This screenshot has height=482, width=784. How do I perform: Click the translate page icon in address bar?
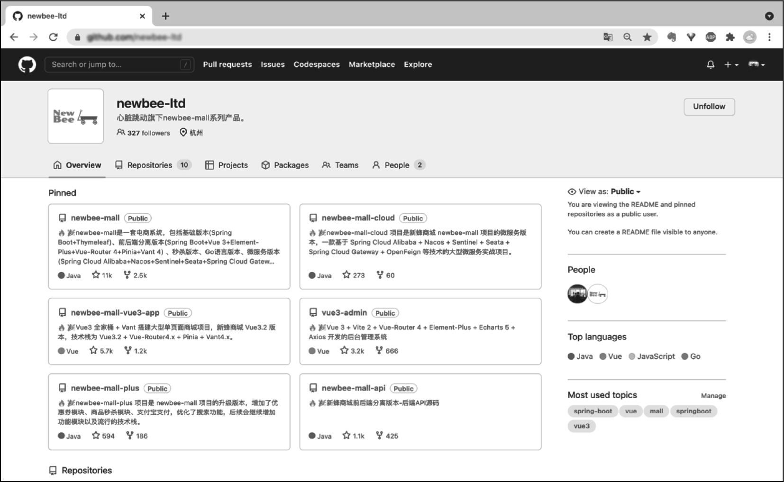pos(608,37)
